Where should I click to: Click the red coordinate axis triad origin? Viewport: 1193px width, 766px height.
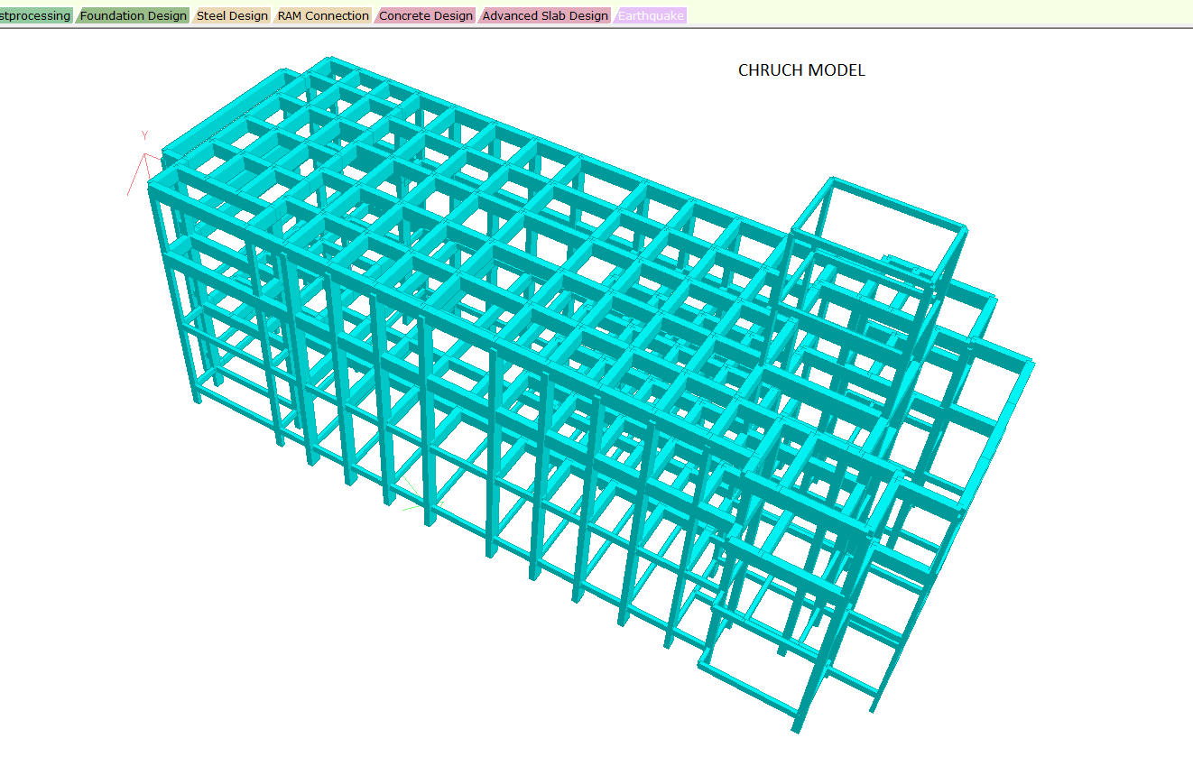(145, 161)
